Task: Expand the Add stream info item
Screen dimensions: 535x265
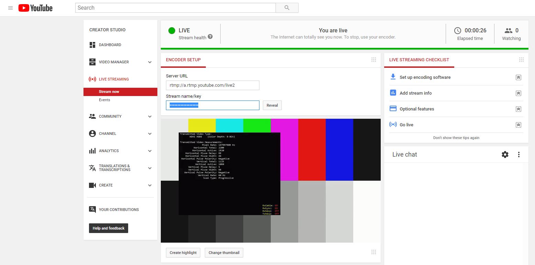Action: click(x=519, y=93)
